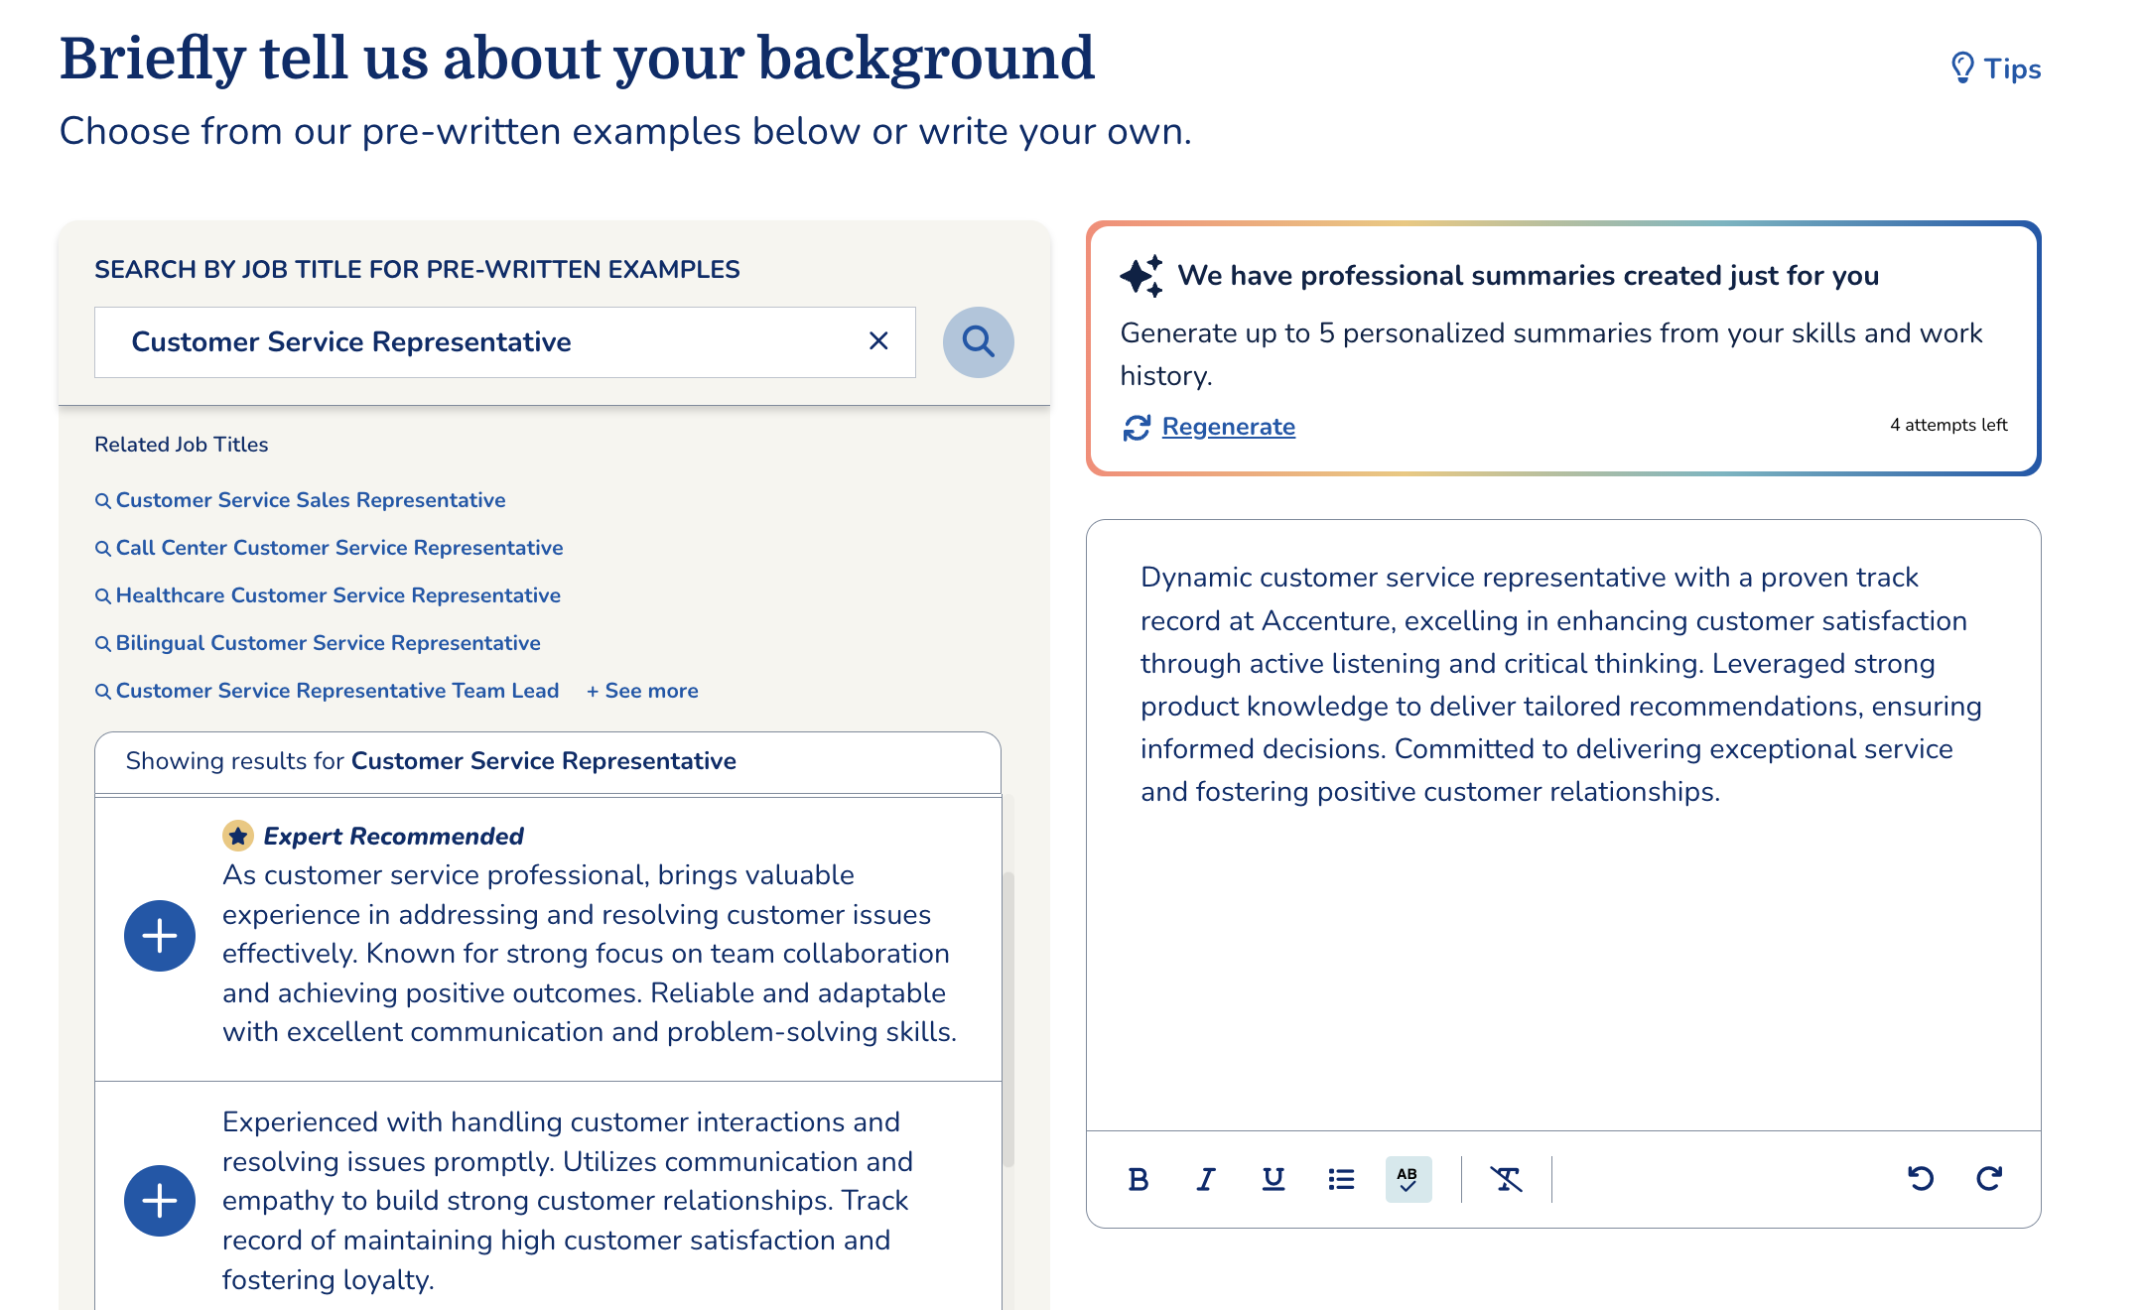Image resolution: width=2146 pixels, height=1310 pixels.
Task: Click the examples list scrollbar
Action: click(x=1008, y=1019)
